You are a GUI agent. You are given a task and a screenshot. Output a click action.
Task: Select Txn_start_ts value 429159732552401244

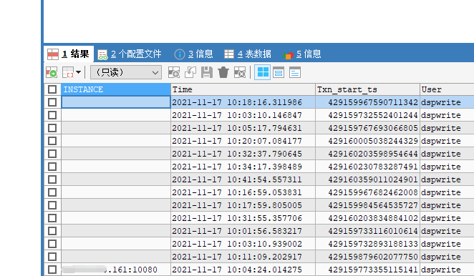coord(367,115)
